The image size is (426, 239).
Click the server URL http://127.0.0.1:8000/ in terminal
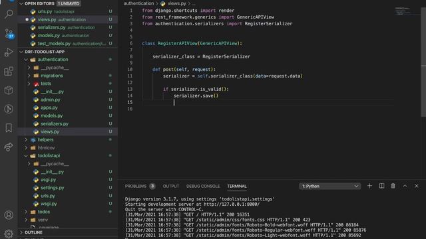point(232,204)
